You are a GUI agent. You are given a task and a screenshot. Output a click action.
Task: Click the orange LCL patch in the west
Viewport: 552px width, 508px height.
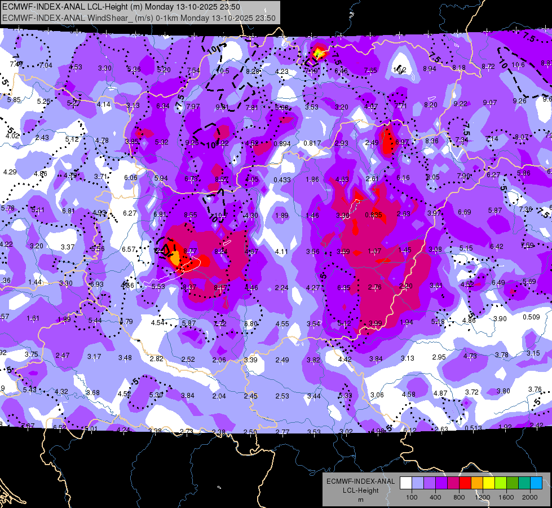[x=175, y=257]
